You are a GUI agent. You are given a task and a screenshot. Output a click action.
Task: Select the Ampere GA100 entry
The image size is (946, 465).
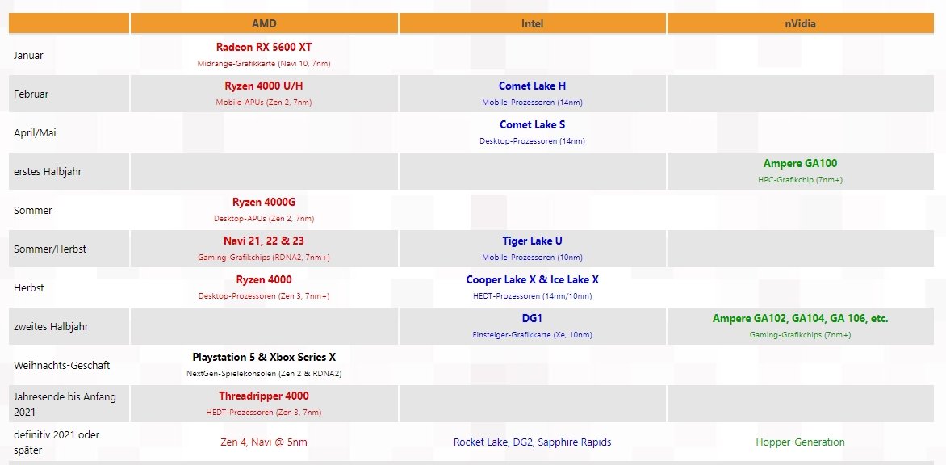coord(800,163)
